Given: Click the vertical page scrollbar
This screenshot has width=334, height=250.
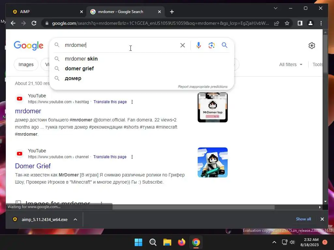Looking at the screenshot, I should (x=325, y=54).
